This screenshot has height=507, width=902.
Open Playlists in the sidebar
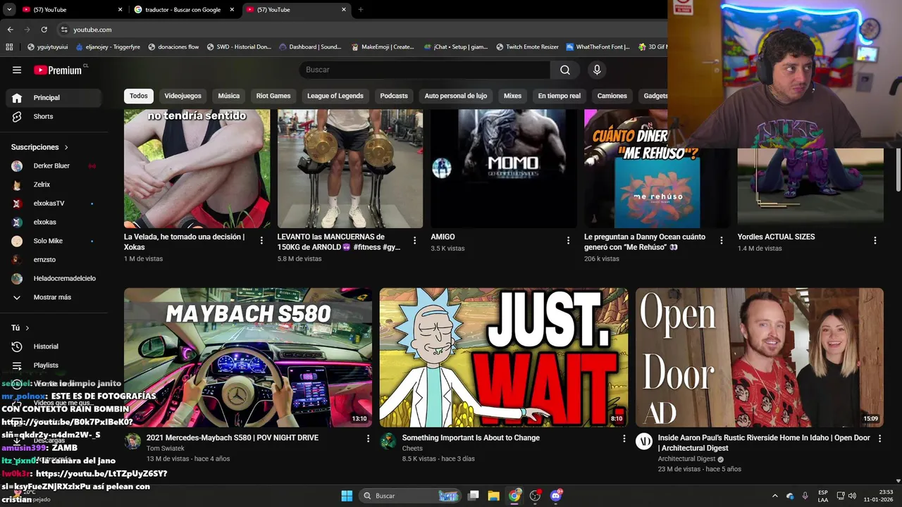54,365
